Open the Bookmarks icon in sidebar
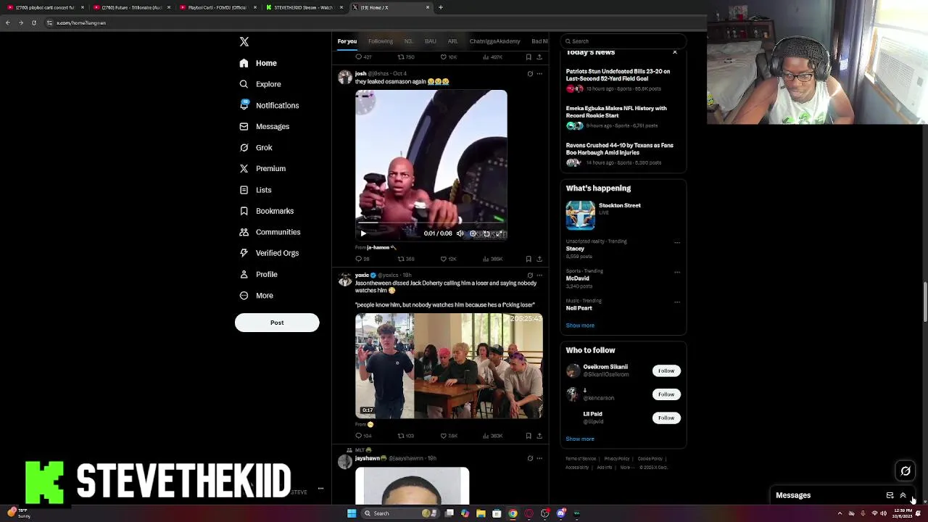928x522 pixels. (244, 211)
